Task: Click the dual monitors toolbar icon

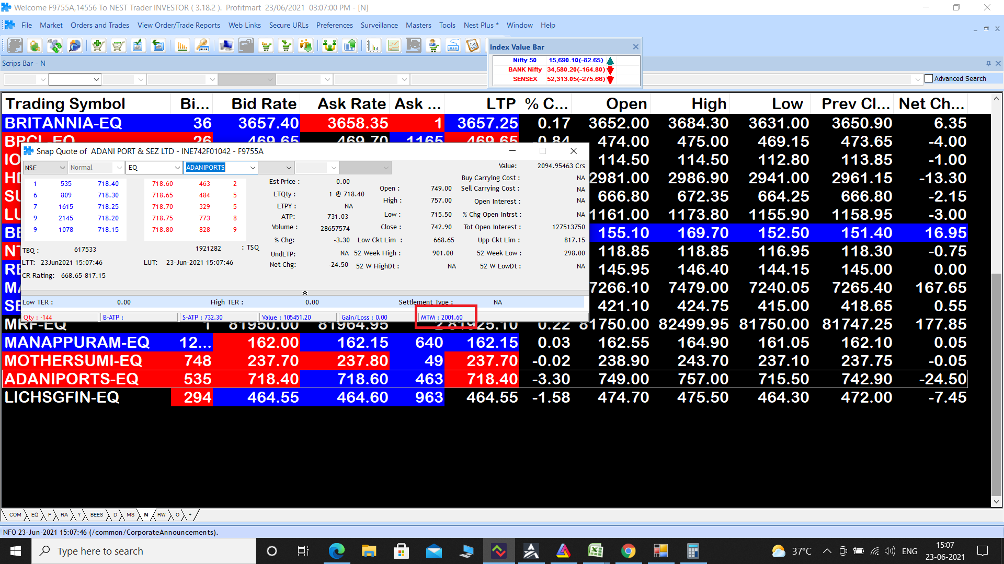Action: [226, 46]
